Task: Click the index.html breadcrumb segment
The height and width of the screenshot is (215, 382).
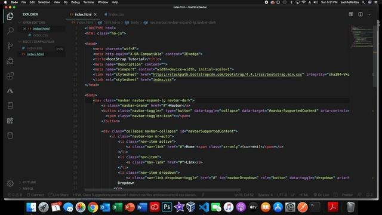Action: 85,23
